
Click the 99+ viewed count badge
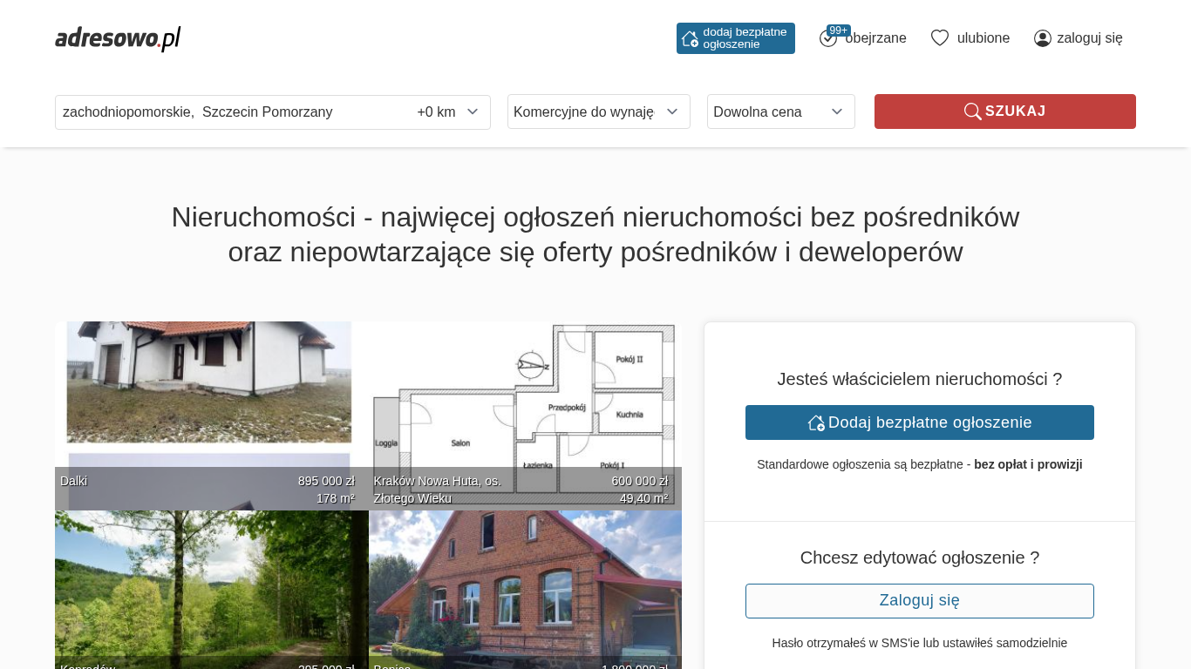coord(838,30)
